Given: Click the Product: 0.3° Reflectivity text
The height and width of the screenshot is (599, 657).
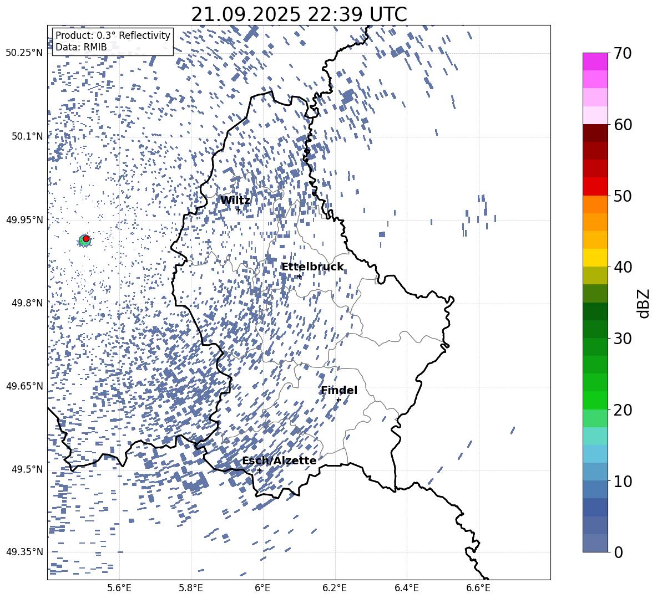Looking at the screenshot, I should 113,35.
